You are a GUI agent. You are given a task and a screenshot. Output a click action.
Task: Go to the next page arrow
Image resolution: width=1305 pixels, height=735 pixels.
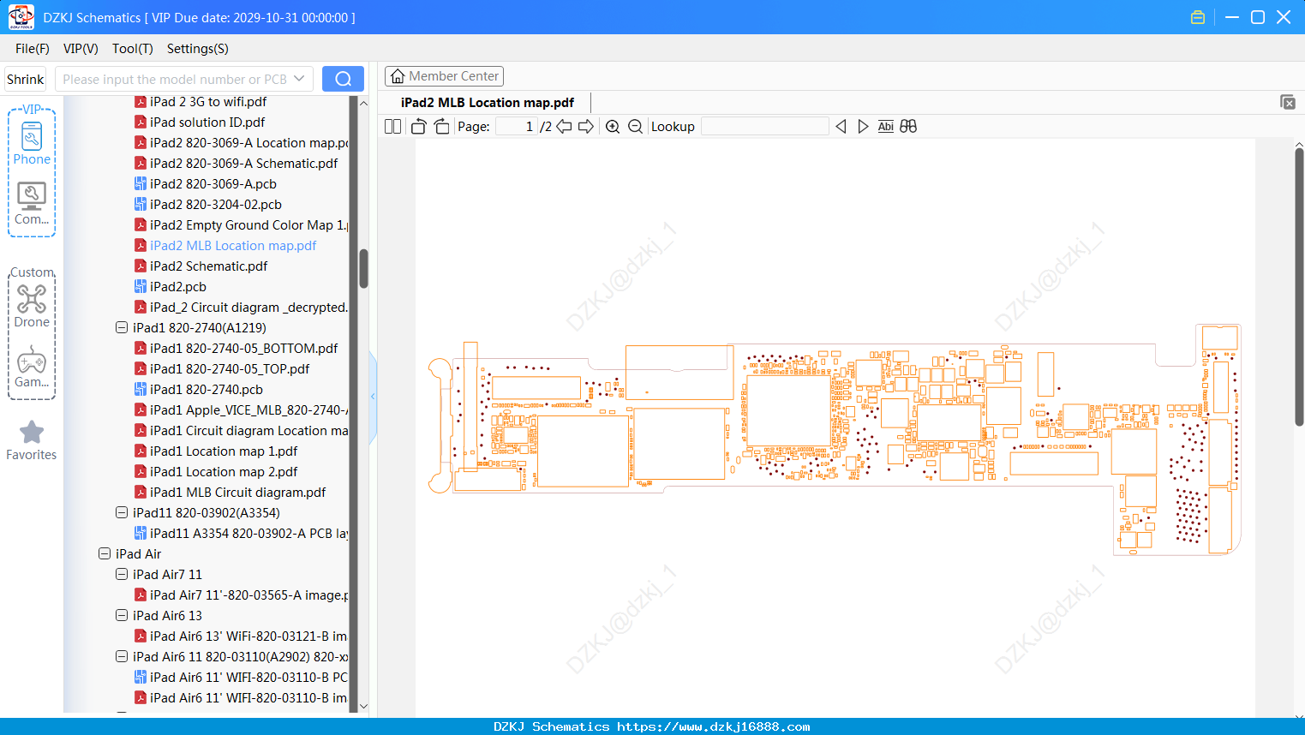click(586, 127)
